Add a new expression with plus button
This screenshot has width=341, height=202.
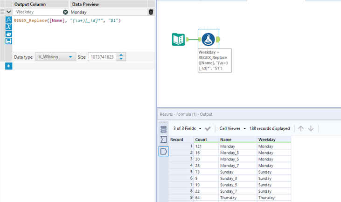point(8,66)
